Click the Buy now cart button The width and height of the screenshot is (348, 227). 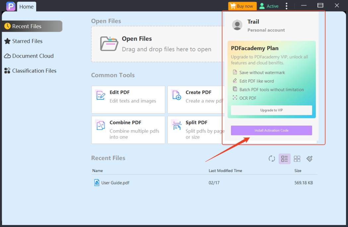tap(242, 6)
